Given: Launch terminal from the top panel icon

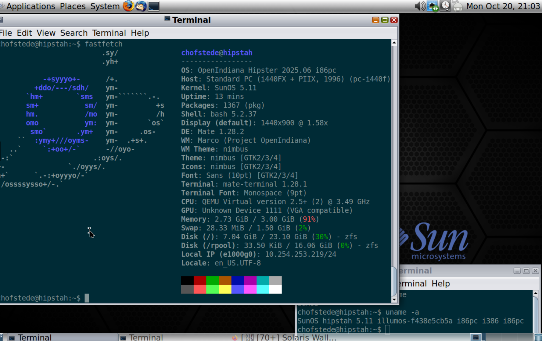Looking at the screenshot, I should point(154,6).
